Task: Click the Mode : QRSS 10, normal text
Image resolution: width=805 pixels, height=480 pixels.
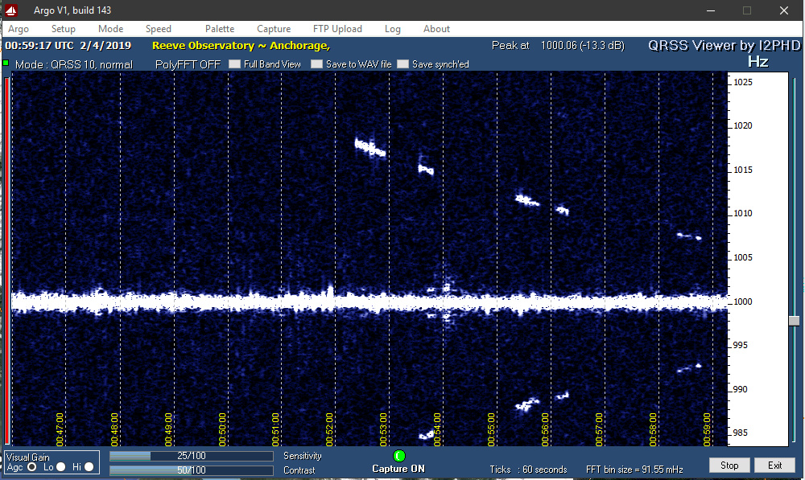Action: pyautogui.click(x=74, y=64)
